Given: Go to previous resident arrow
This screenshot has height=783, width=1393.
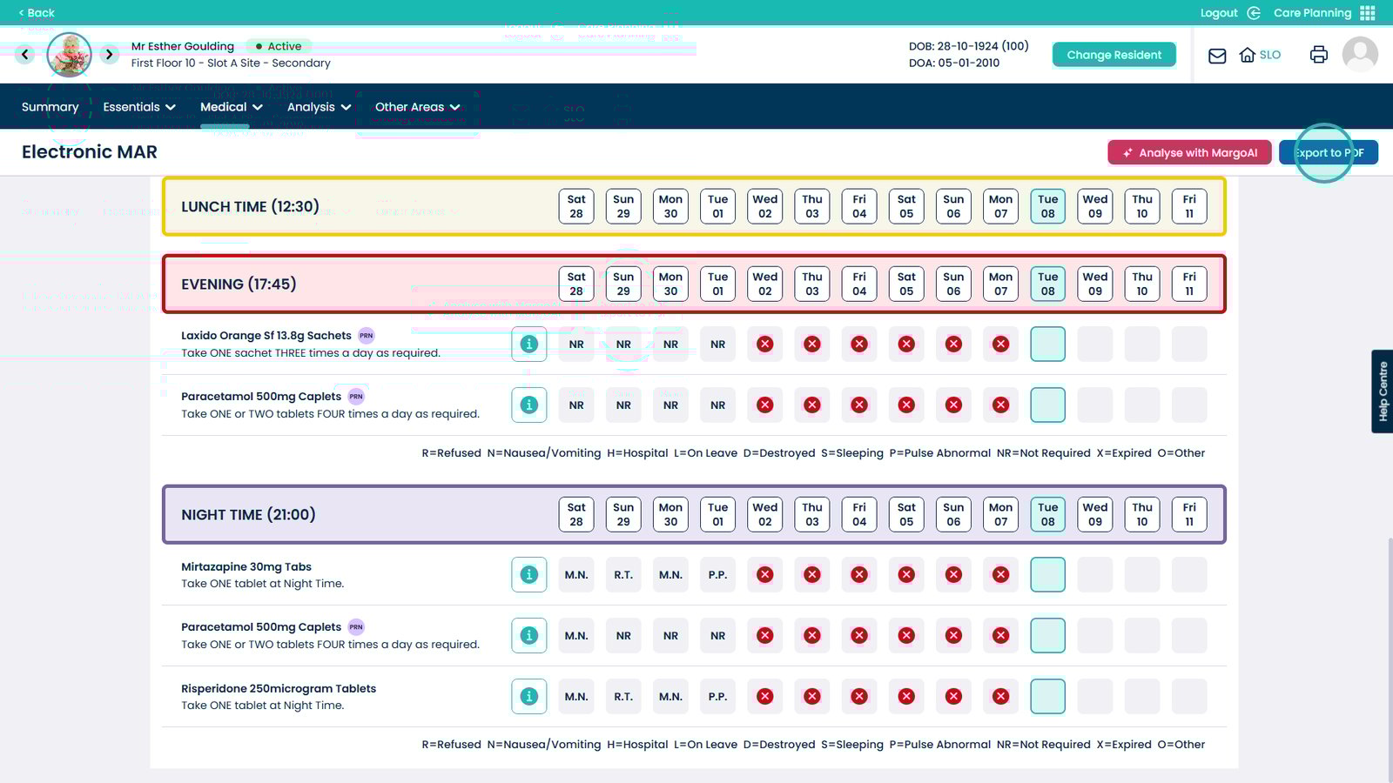Looking at the screenshot, I should point(25,55).
